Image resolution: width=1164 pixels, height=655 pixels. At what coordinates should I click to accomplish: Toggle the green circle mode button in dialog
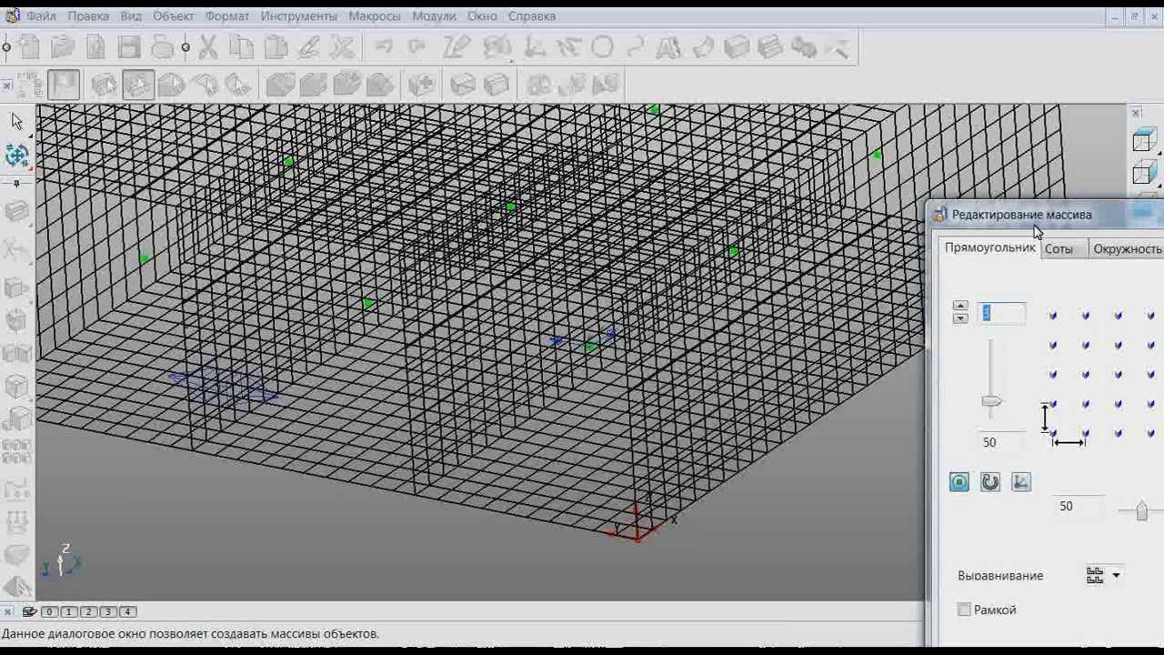pyautogui.click(x=959, y=482)
